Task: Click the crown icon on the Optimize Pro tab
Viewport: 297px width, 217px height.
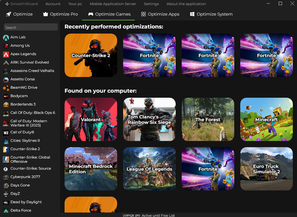Action: click(45, 14)
